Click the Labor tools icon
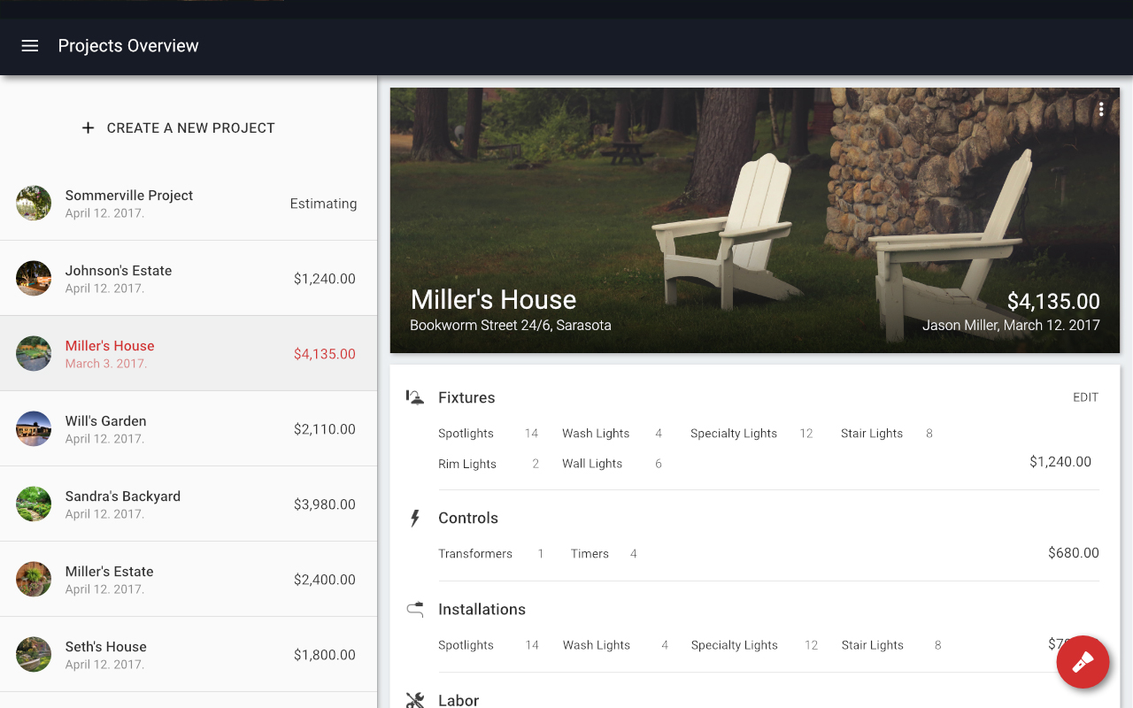Screen dimensions: 1133x708 [x=414, y=700]
